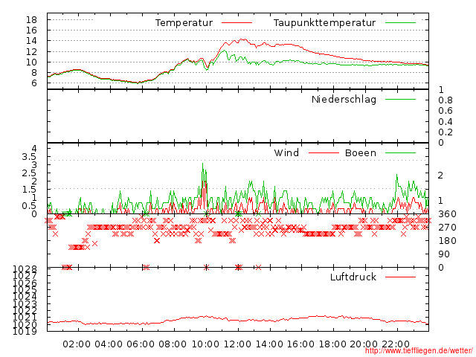This screenshot has height=357, width=476.
Task: Click the red Temperatur legend line
Action: (x=237, y=23)
